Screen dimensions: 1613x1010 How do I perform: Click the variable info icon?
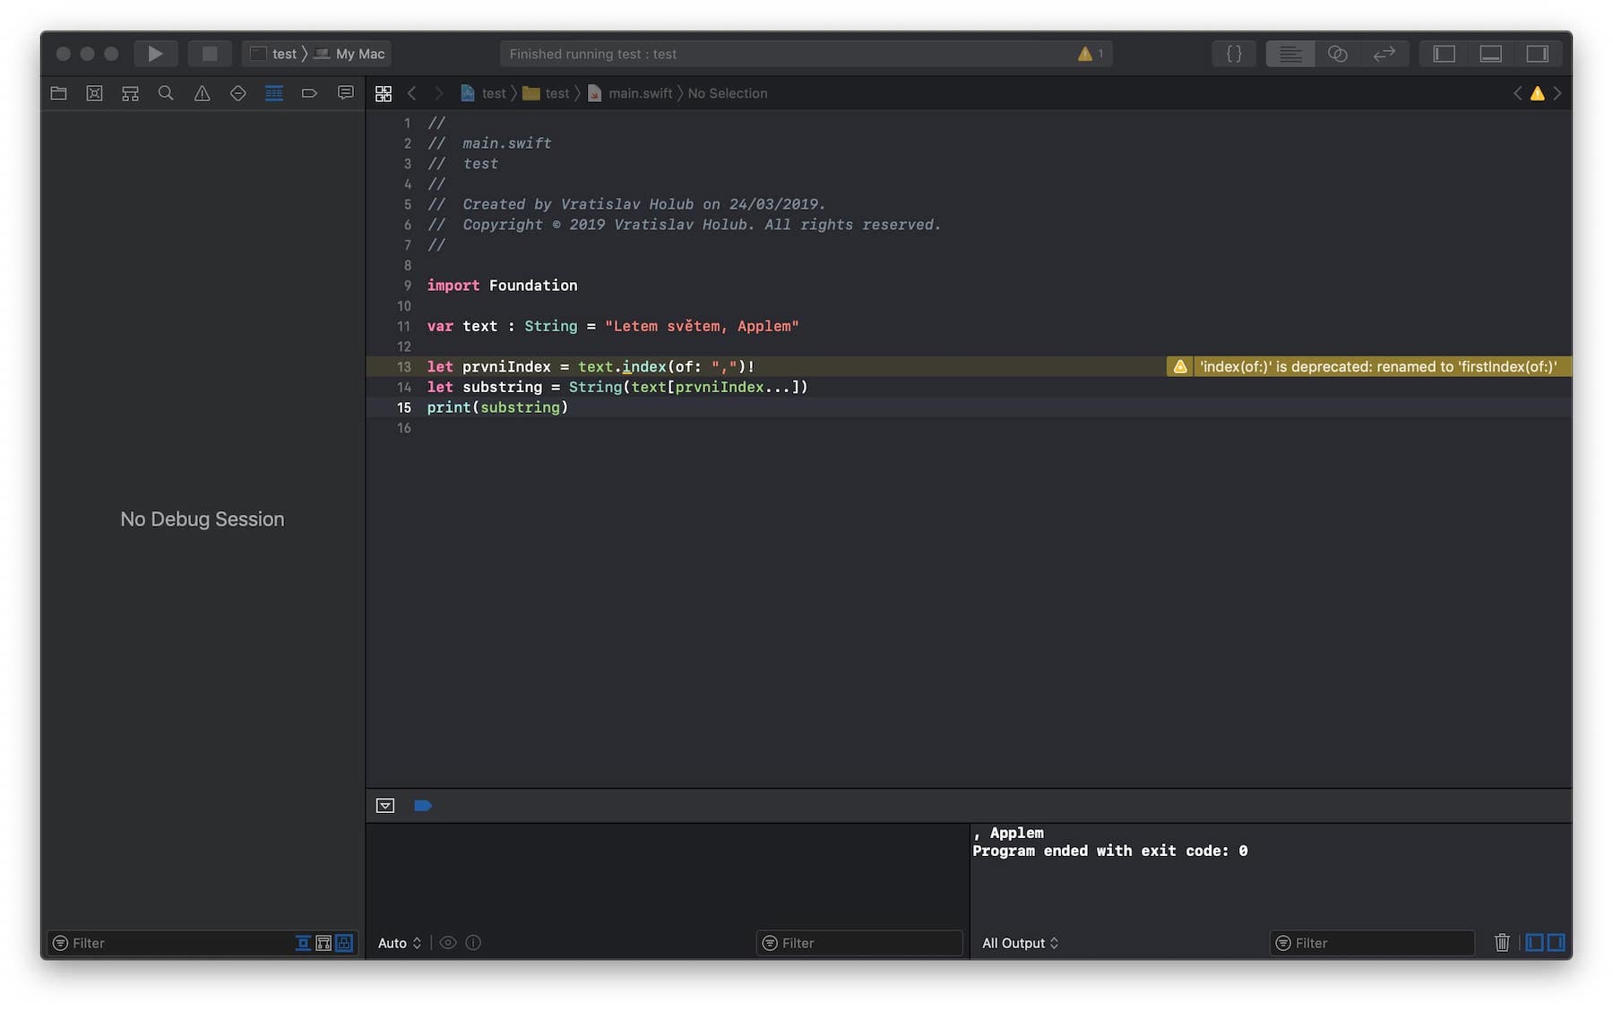(x=473, y=943)
